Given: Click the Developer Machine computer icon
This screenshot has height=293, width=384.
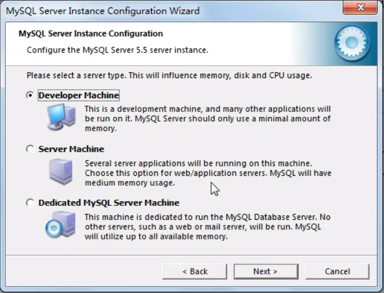Looking at the screenshot, I should click(61, 117).
